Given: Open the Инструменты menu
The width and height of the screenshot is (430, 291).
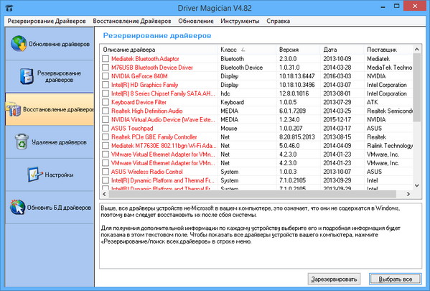Looking at the screenshot, I should 240,21.
